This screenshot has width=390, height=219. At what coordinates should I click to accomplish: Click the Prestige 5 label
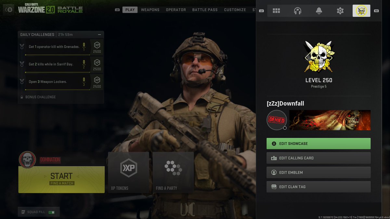[x=319, y=87]
